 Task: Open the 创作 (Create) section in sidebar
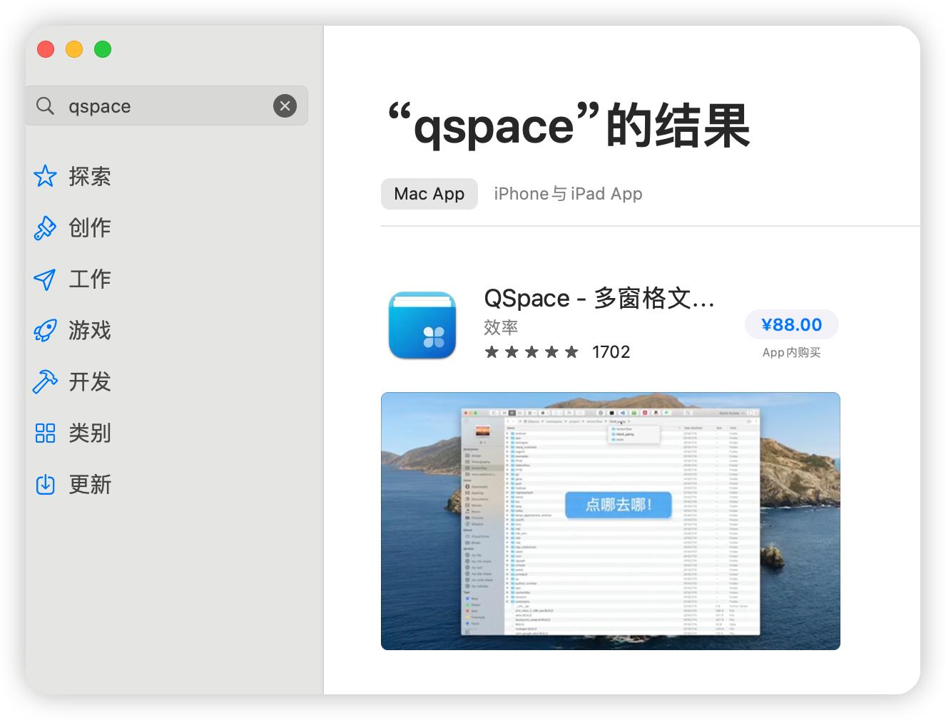click(88, 227)
